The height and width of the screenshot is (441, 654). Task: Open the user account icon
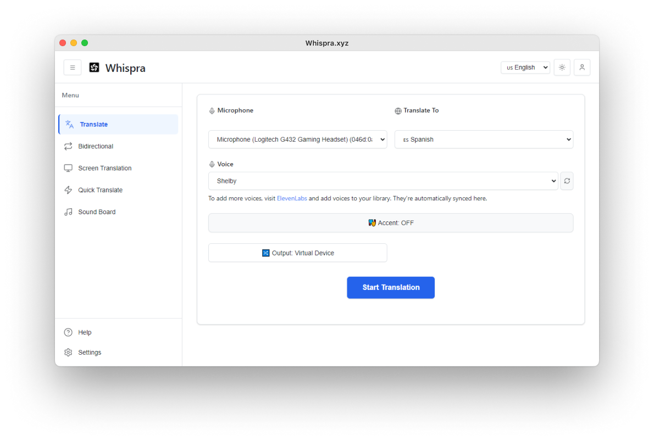point(582,67)
